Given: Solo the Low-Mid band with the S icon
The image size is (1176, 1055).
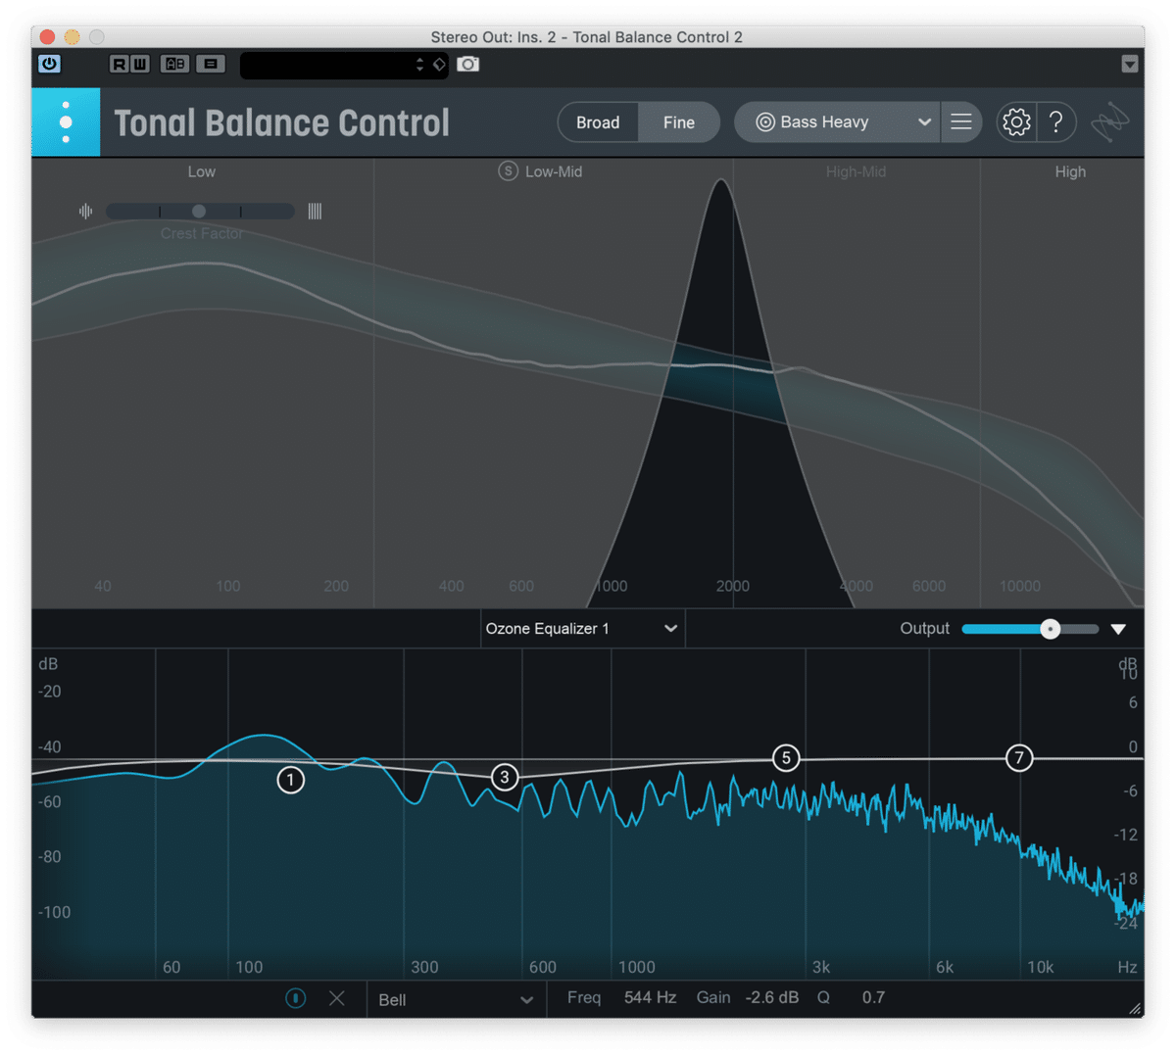Looking at the screenshot, I should point(508,171).
